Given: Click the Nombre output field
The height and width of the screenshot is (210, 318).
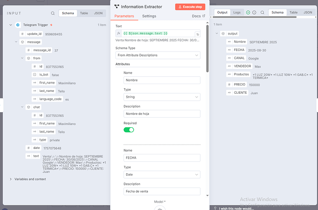Looking at the screenshot, I should click(x=237, y=42).
